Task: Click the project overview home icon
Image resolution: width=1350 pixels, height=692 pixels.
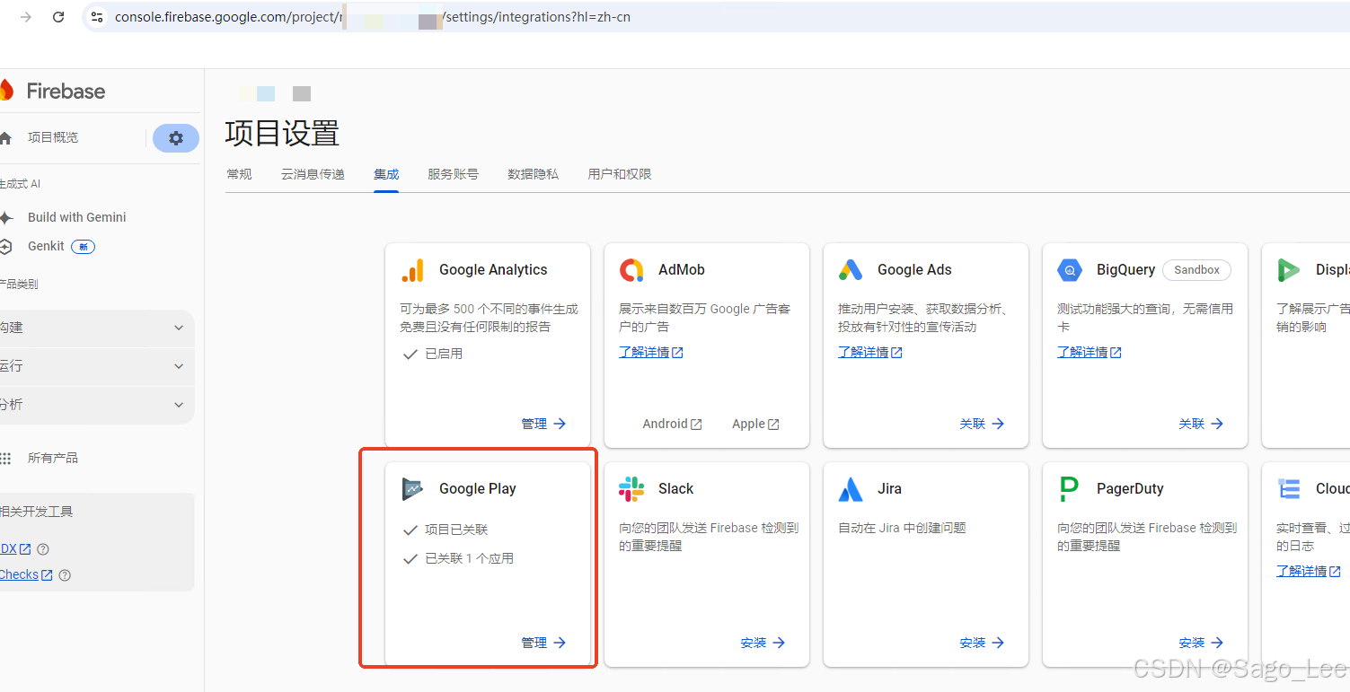Action: [6, 138]
